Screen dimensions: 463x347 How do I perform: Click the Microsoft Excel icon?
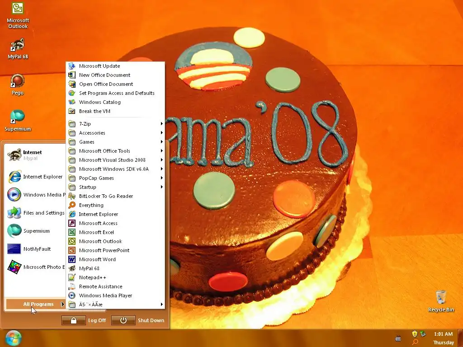72,232
